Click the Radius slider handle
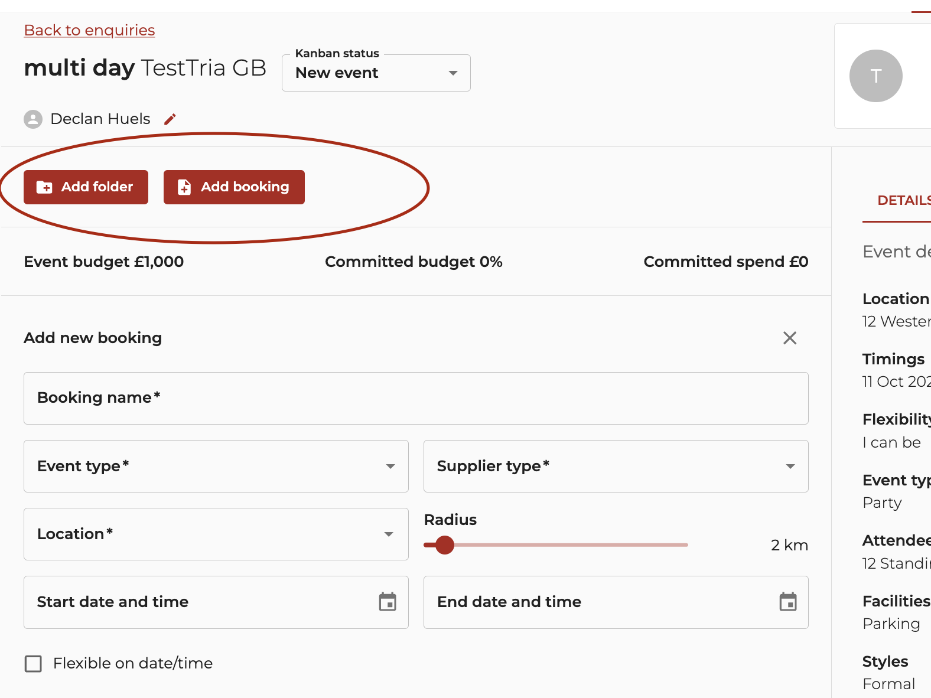The width and height of the screenshot is (931, 698). 444,544
